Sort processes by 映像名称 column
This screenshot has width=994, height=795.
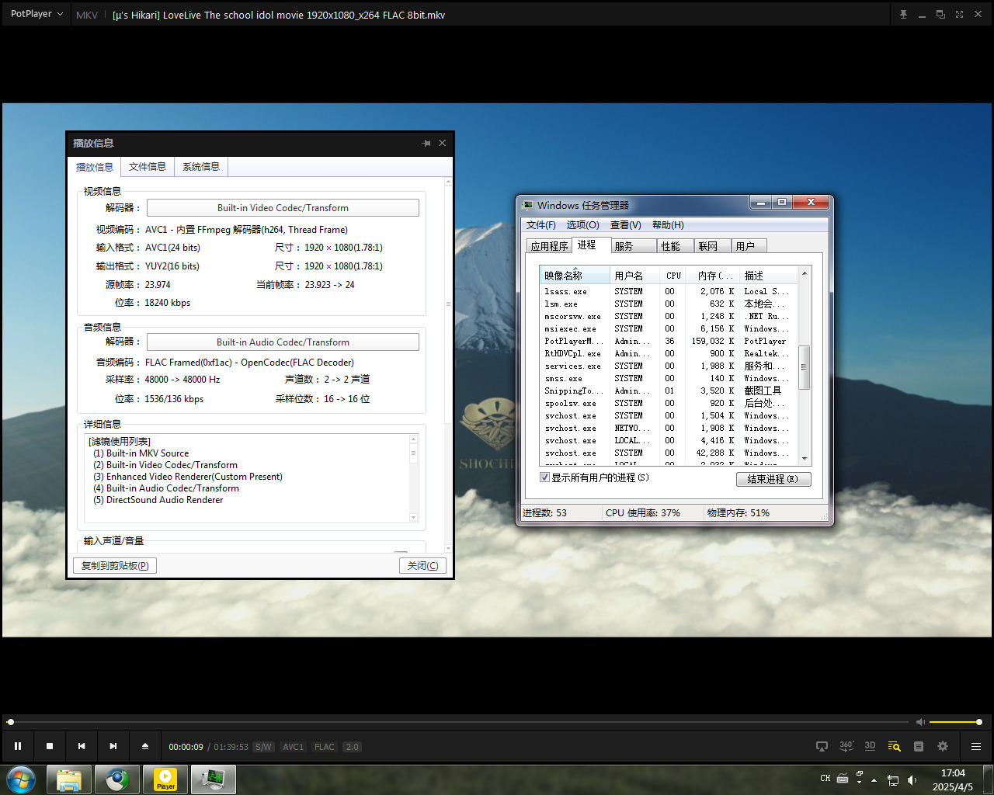[575, 276]
